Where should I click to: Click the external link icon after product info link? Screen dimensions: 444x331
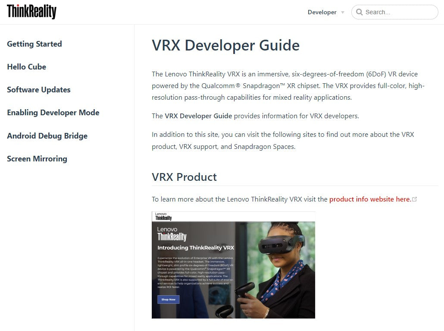415,199
